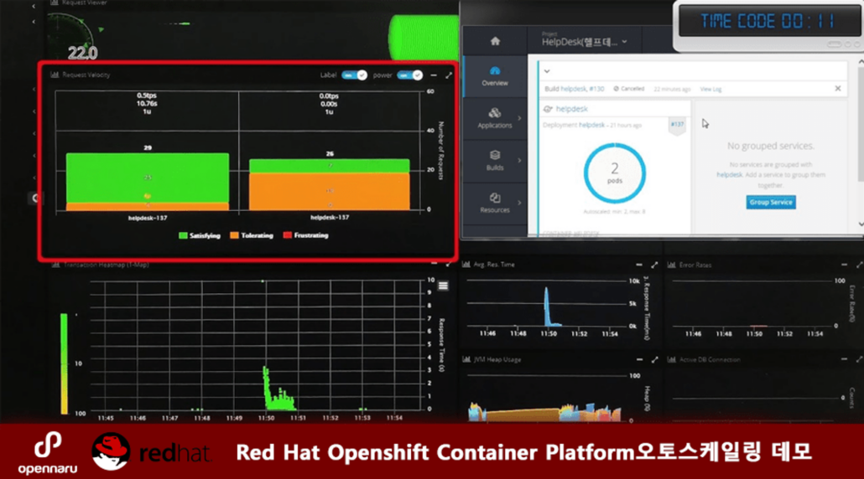
Task: Toggle the power switch in Request Velocity
Action: point(409,75)
